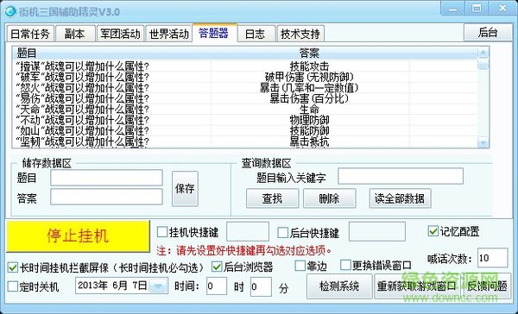Click the yellow 停止挂机 button
Screen dimensions: 518x314
(x=78, y=236)
